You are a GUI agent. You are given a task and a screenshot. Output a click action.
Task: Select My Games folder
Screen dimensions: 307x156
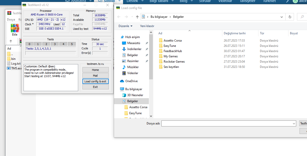pos(171,56)
